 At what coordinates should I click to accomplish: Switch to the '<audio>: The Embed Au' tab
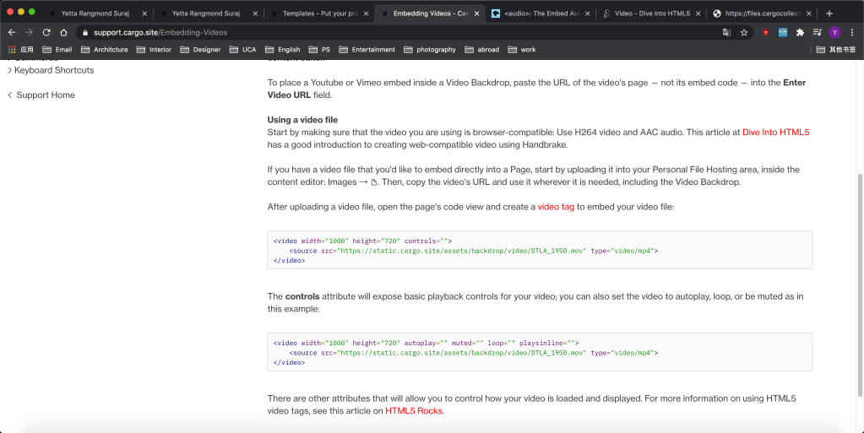click(x=541, y=14)
